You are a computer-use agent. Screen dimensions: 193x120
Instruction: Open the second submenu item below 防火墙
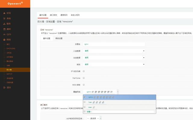point(10,78)
